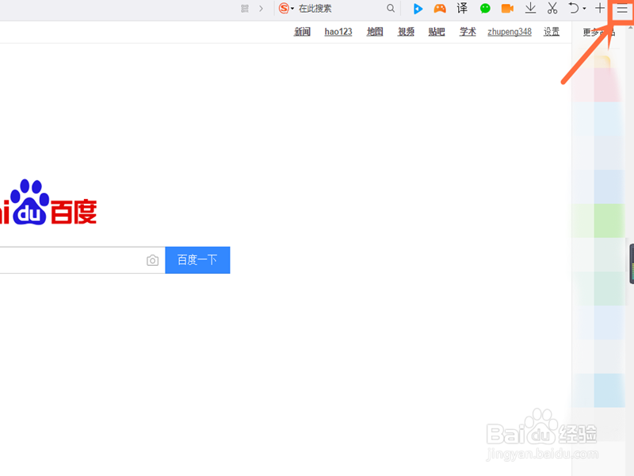Open Sogou search engine dropdown arrow
Image resolution: width=634 pixels, height=476 pixels.
click(292, 9)
